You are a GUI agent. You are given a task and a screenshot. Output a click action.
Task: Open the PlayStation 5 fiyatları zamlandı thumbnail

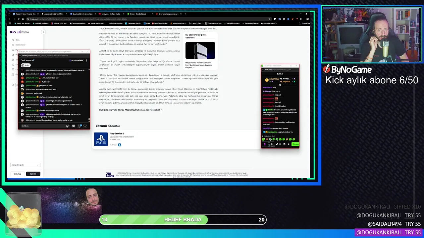200,50
